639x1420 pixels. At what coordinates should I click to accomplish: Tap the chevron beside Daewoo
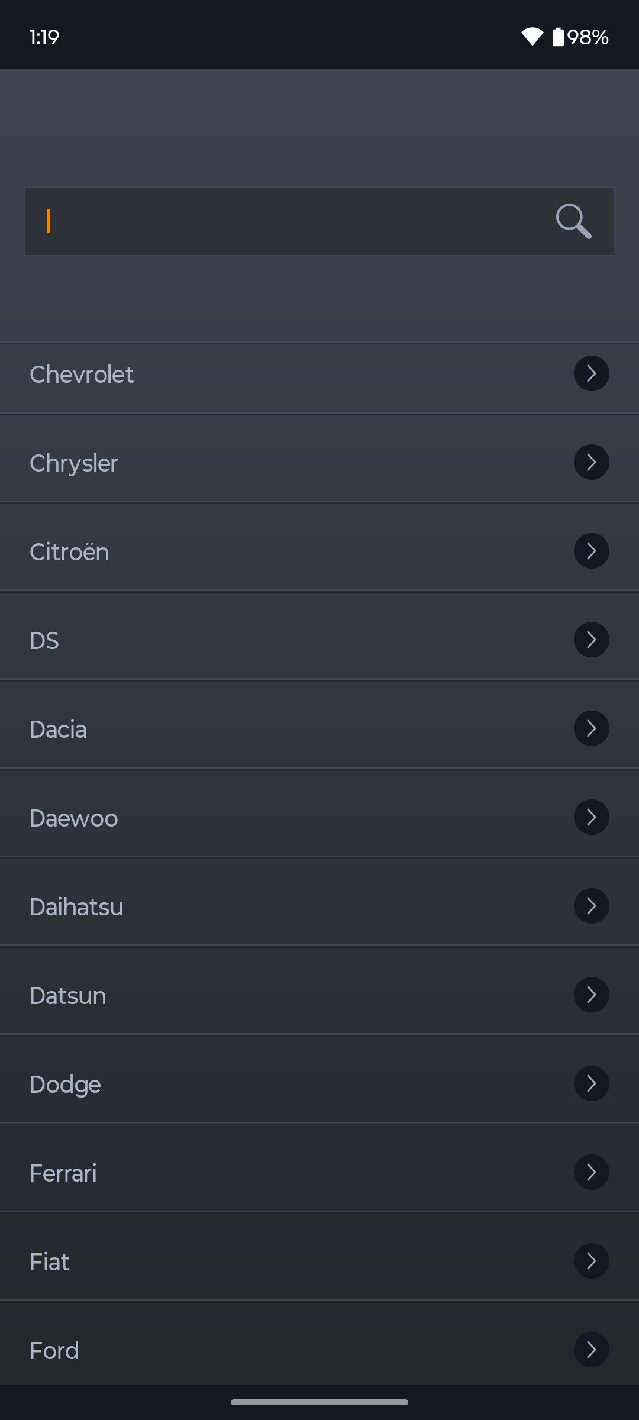tap(591, 817)
